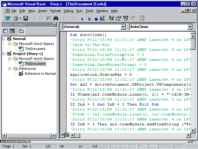Click code window scroll right arrow
The image size is (198, 149).
(188, 135)
